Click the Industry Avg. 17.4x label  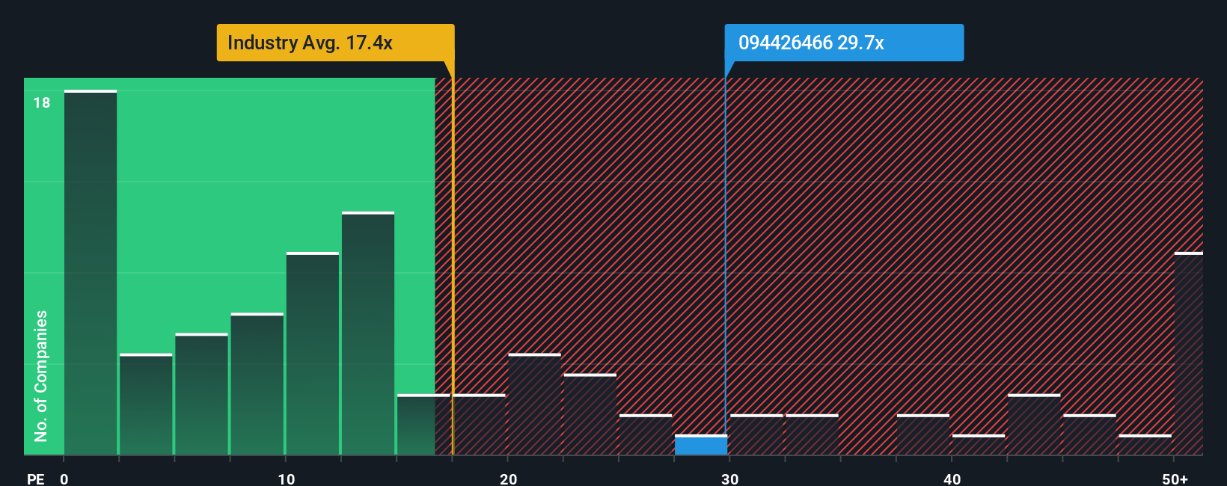point(335,43)
